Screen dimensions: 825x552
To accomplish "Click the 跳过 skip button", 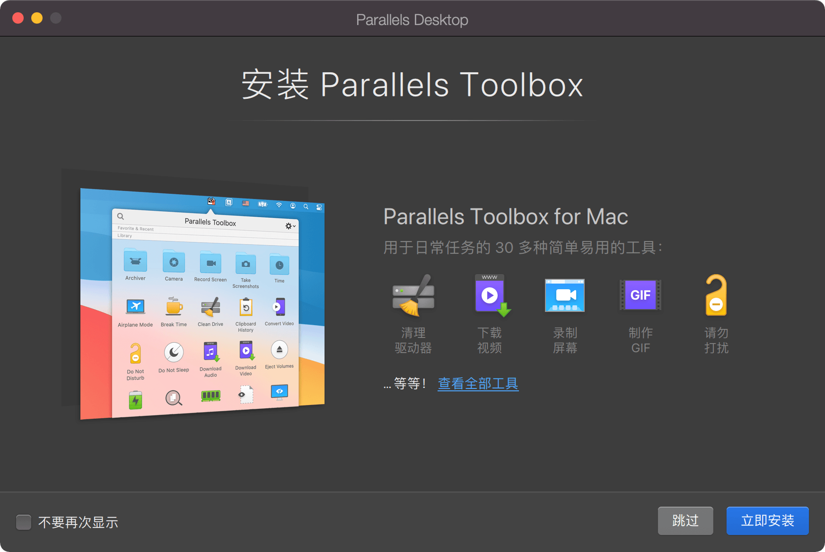I will [685, 521].
